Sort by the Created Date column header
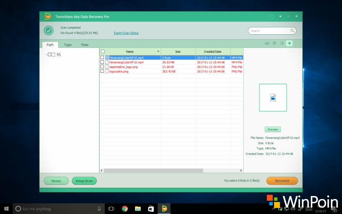The width and height of the screenshot is (342, 214). pyautogui.click(x=212, y=51)
